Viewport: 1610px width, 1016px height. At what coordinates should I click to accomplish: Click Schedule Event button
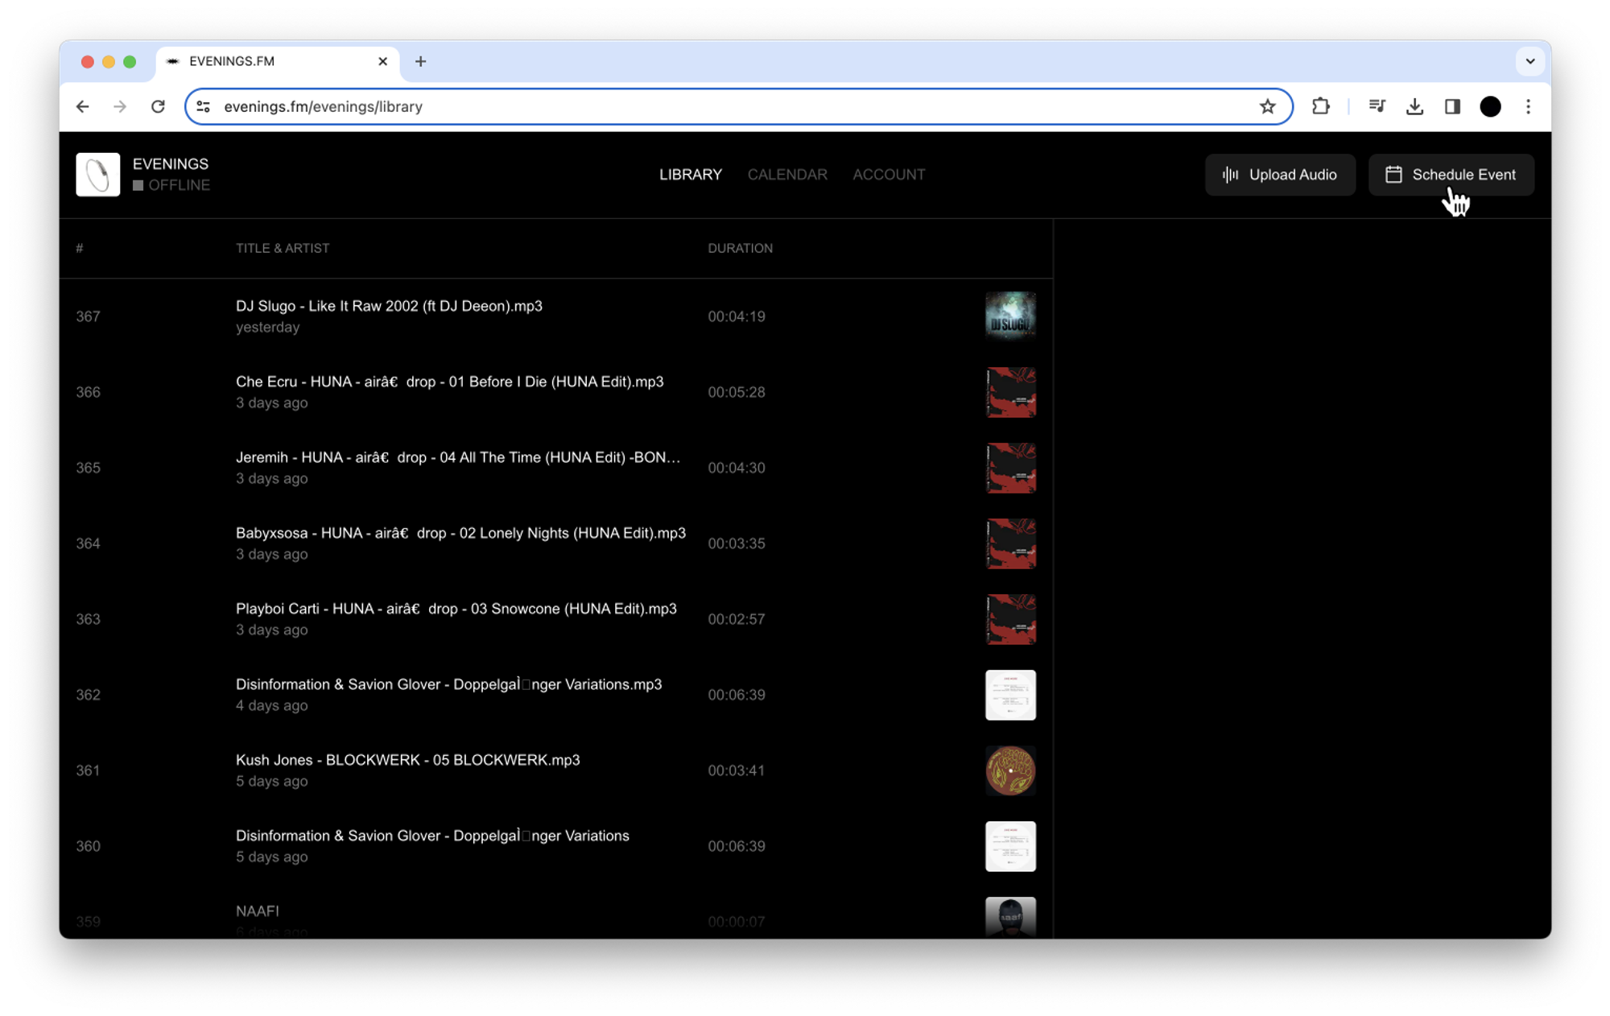pos(1451,175)
